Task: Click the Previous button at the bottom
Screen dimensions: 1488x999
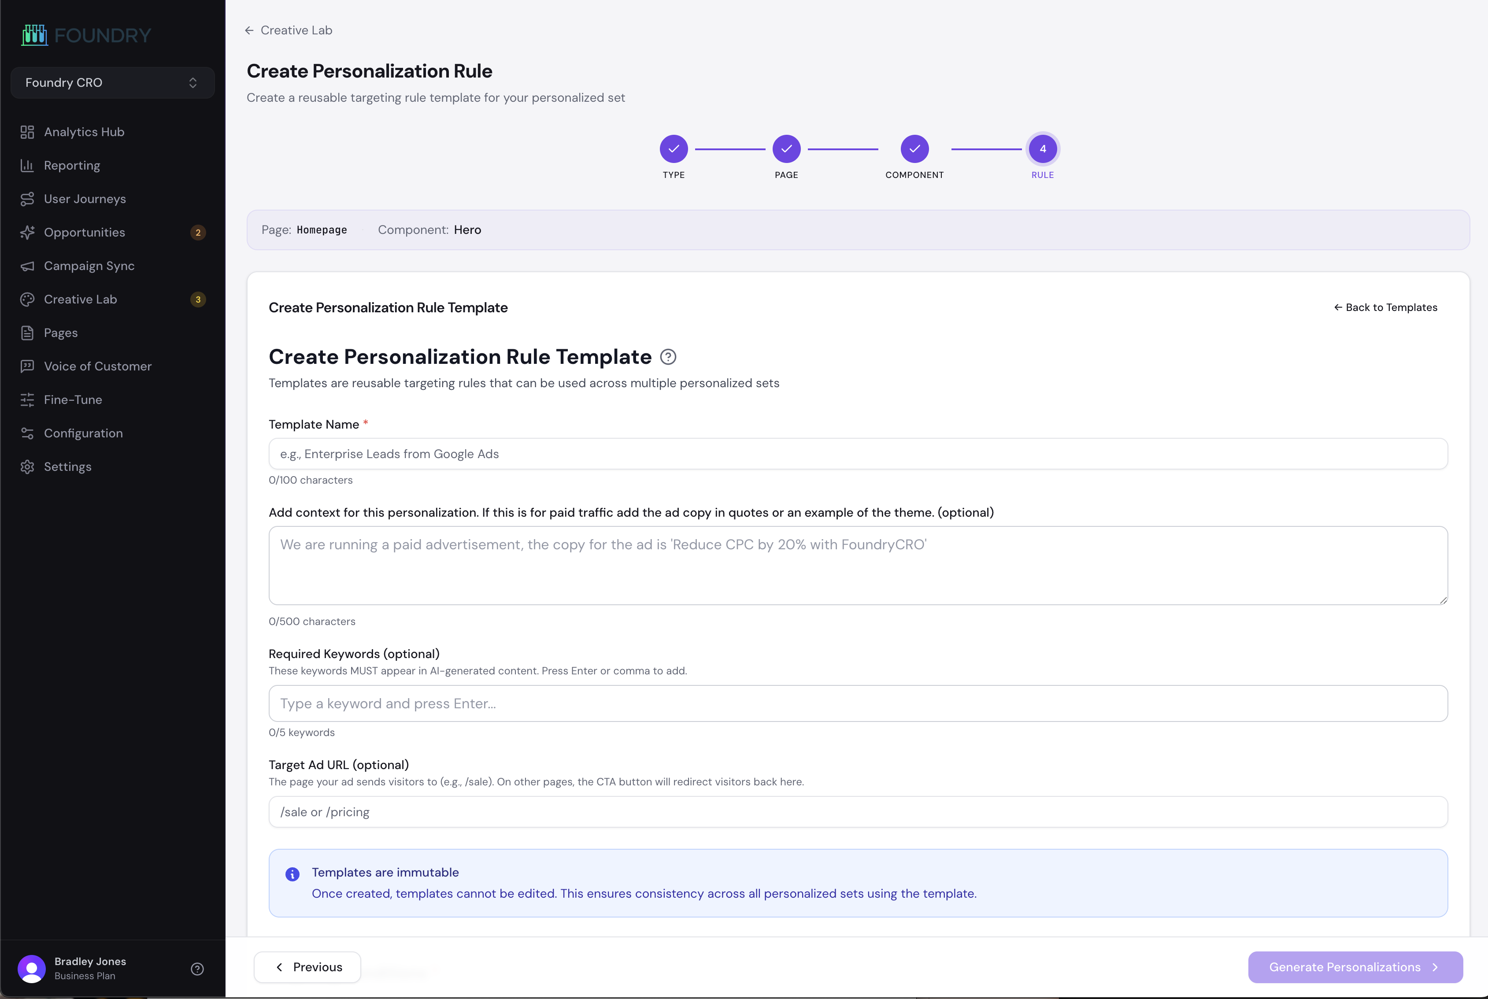Action: (x=307, y=966)
